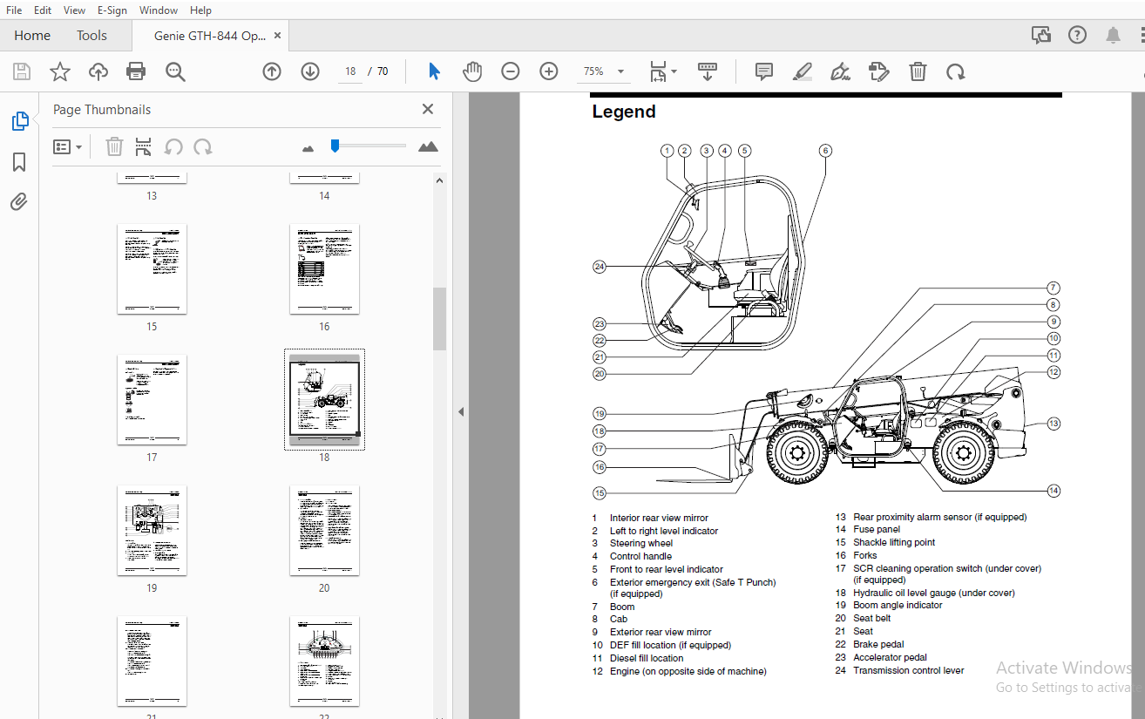Print the document with the printer icon
1145x719 pixels.
136,71
